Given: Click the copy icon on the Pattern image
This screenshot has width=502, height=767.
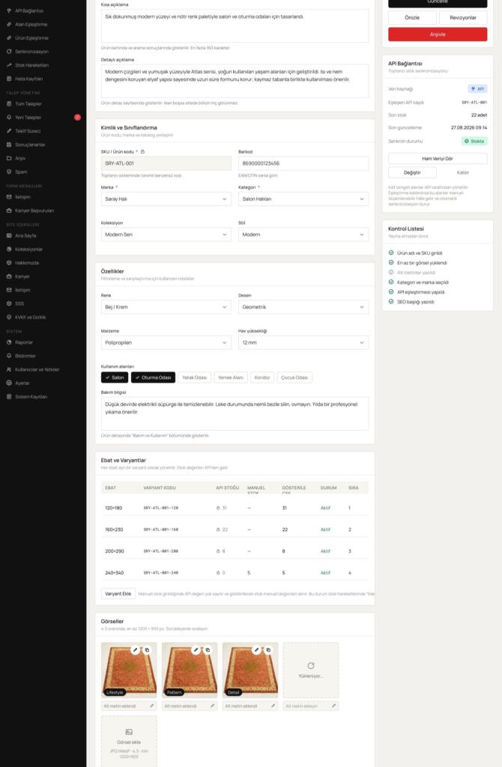Looking at the screenshot, I should (208, 650).
